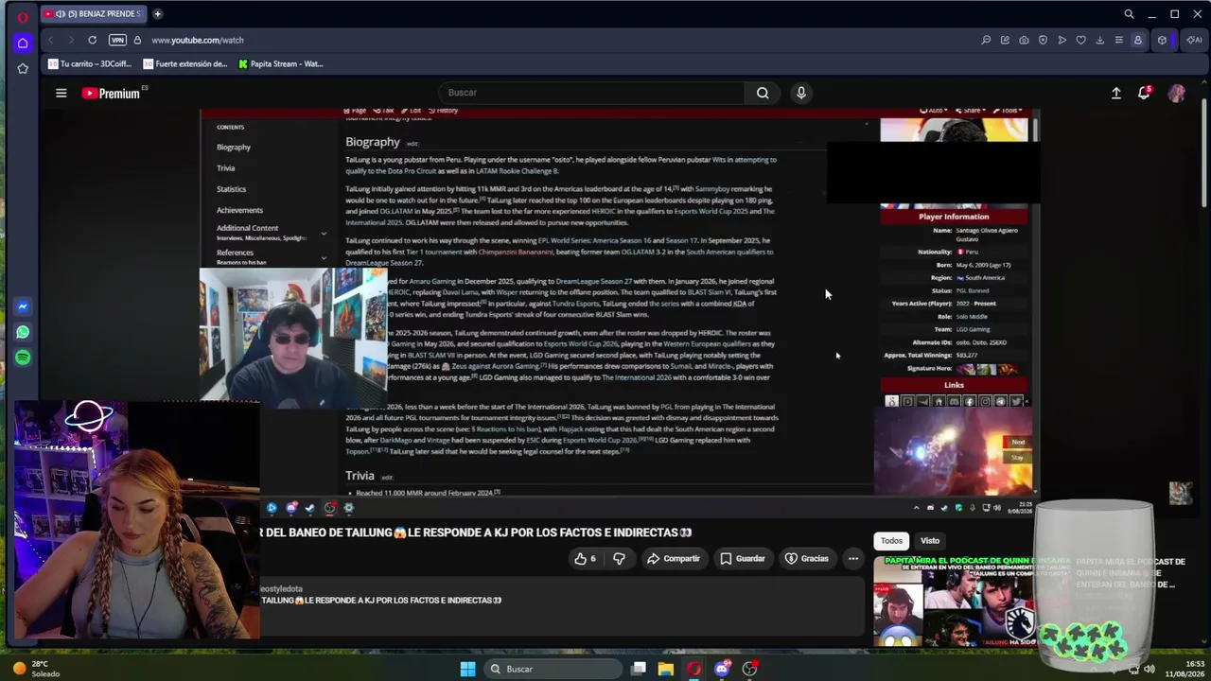Screen dimensions: 1211x681
Task: Focus the Opera address bar URL
Action: pyautogui.click(x=198, y=40)
